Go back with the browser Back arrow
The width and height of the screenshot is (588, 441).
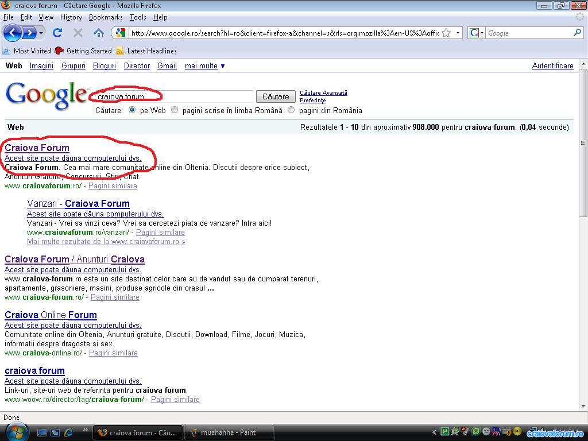(x=13, y=33)
